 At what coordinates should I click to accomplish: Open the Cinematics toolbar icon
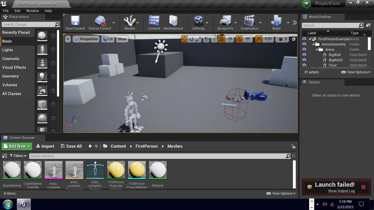(249, 23)
